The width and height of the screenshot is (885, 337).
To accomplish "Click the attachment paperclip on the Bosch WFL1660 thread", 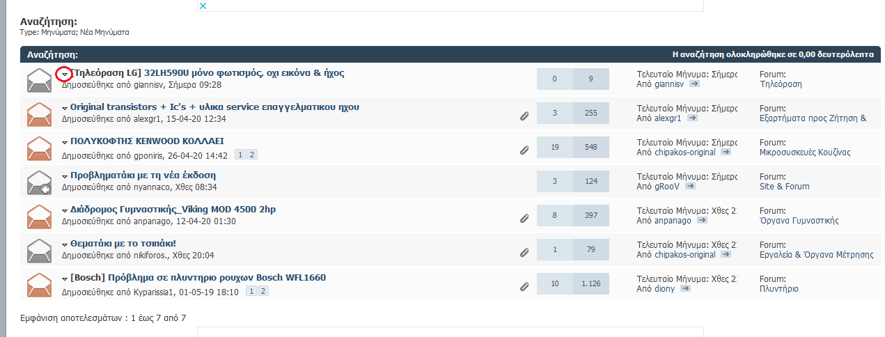I will tap(524, 286).
